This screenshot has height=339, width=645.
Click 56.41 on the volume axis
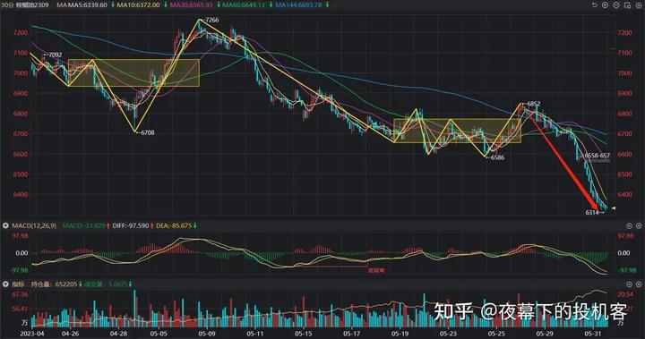click(x=20, y=309)
